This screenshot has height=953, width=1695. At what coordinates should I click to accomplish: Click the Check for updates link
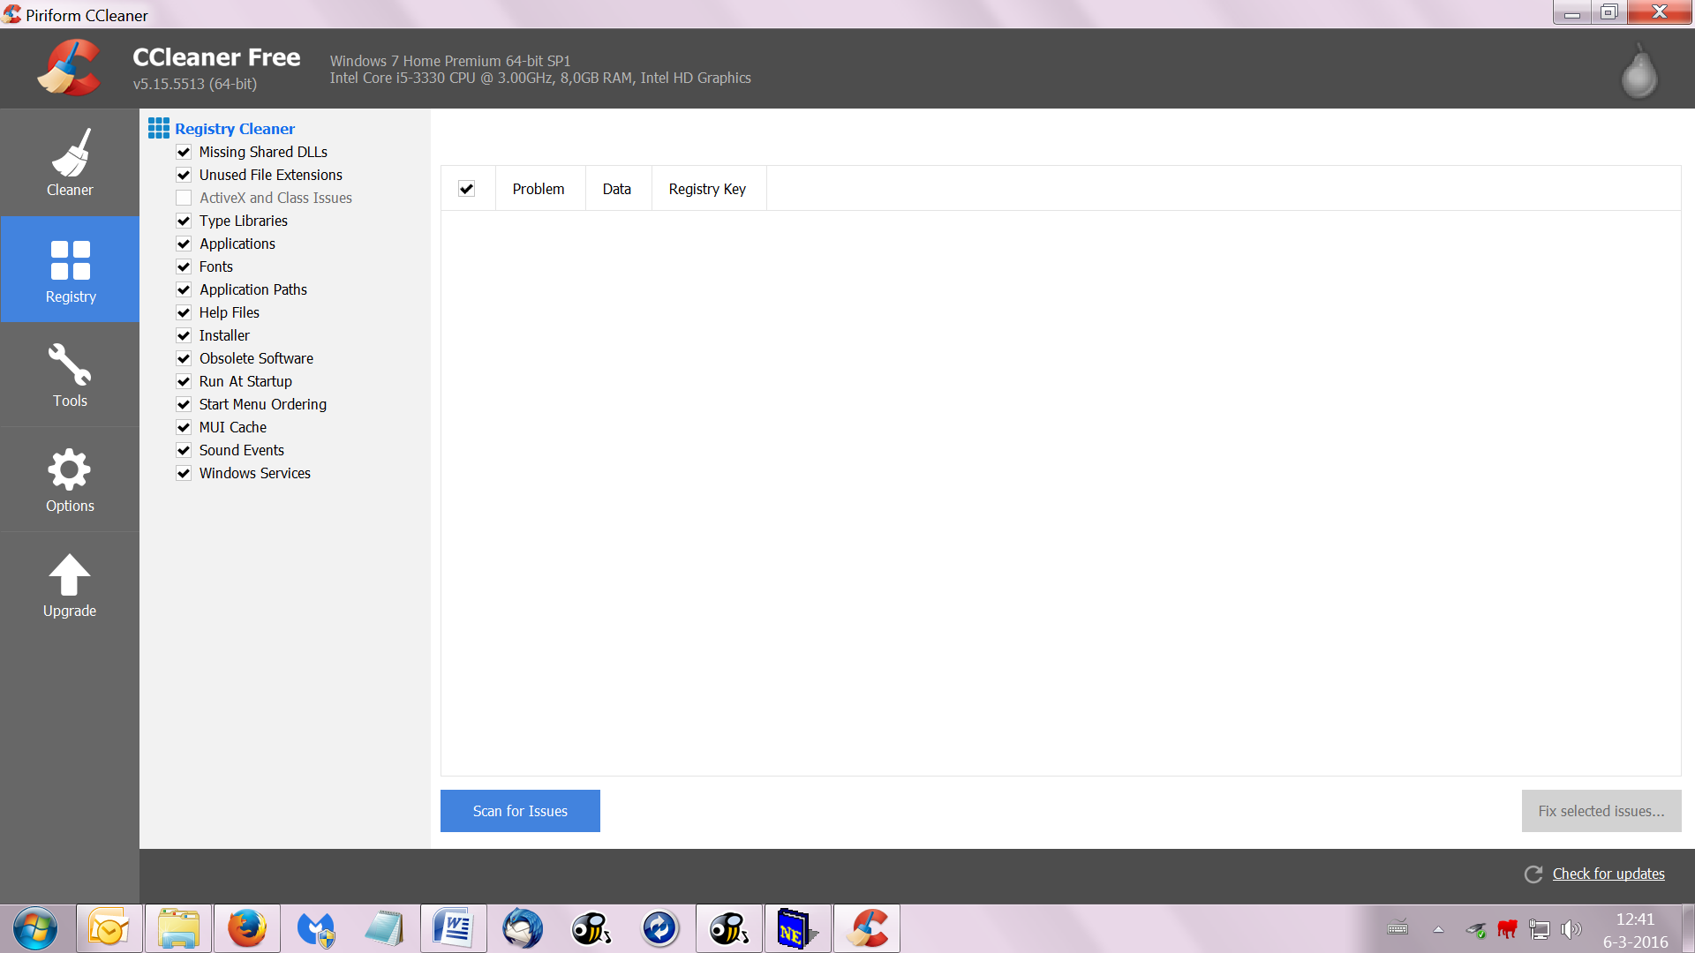click(1608, 874)
